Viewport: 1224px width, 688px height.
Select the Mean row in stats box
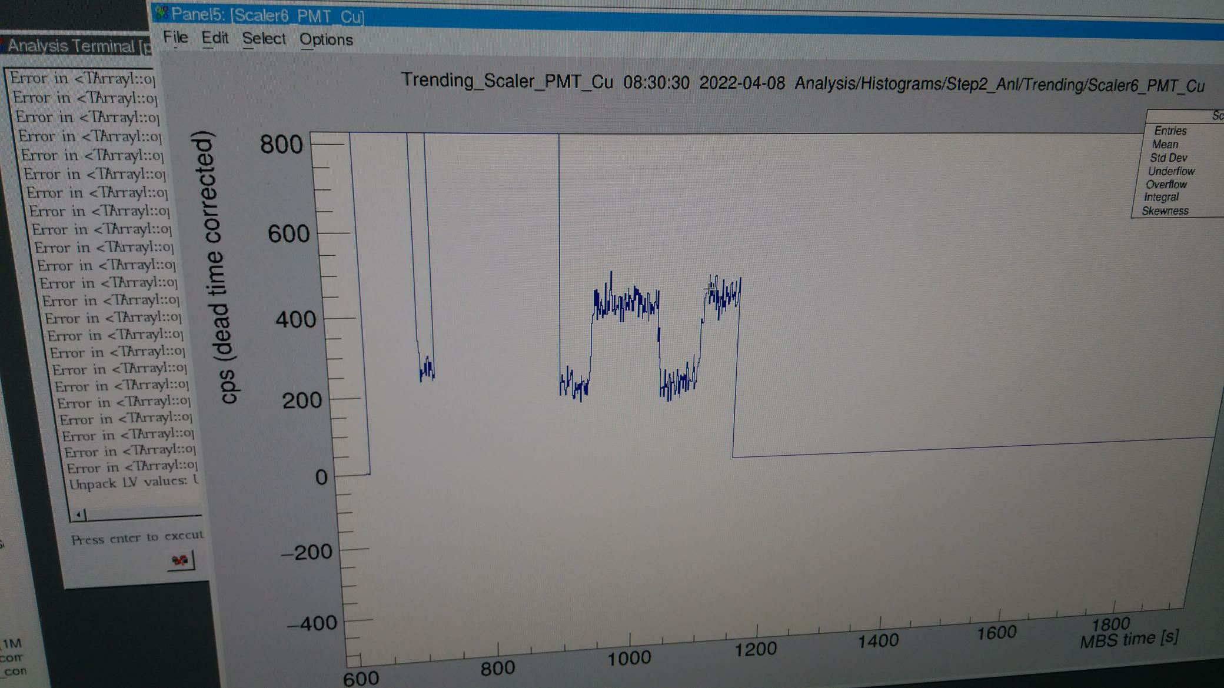[1165, 144]
